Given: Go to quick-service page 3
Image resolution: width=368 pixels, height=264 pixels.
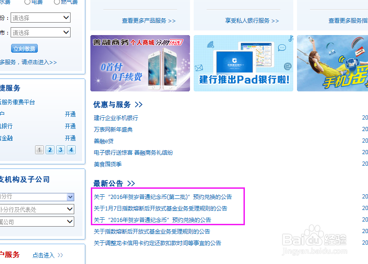Looking at the screenshot, I should point(60,150).
